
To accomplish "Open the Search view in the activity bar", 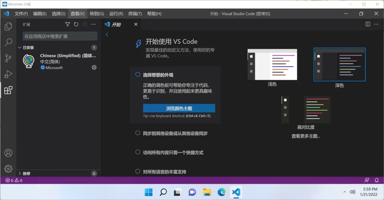I will click(x=8, y=42).
